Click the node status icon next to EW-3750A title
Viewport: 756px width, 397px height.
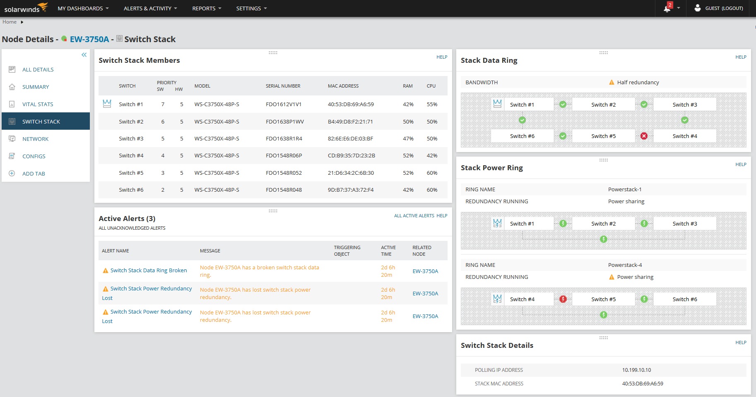64,39
